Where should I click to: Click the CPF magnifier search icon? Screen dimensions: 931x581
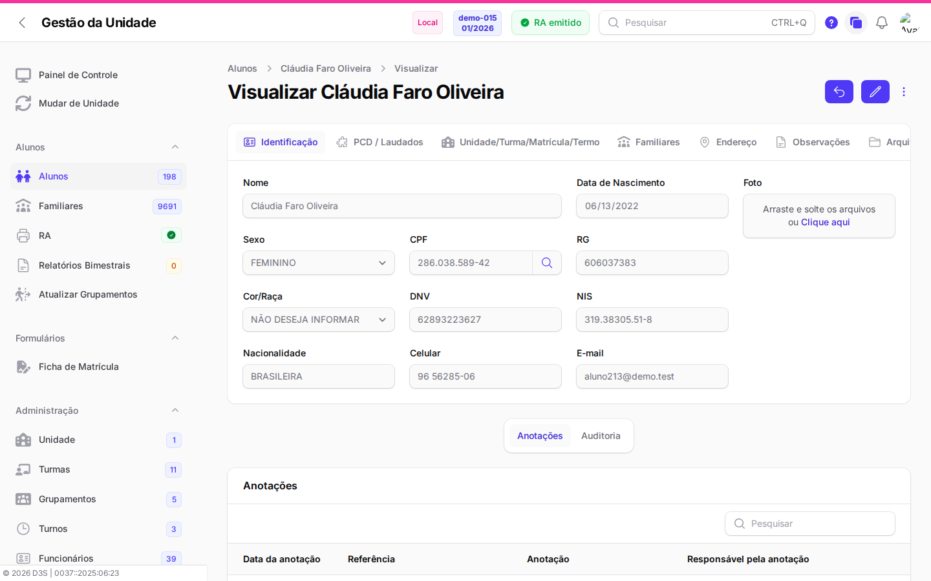tap(547, 263)
